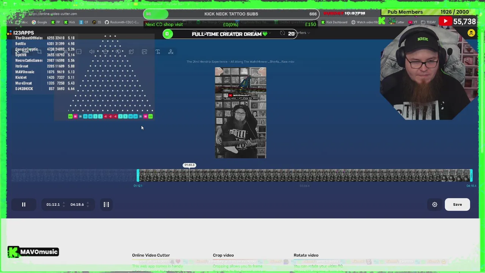This screenshot has height=273, width=485.
Task: Open the Kick bookmark
Action: [69, 22]
